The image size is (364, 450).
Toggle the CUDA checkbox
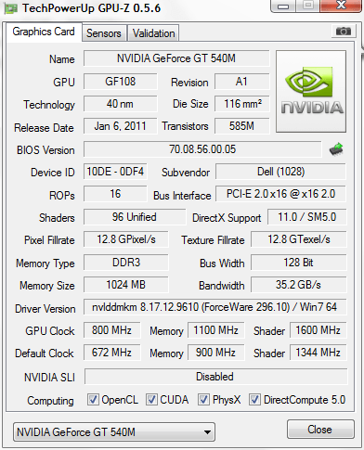151,400
